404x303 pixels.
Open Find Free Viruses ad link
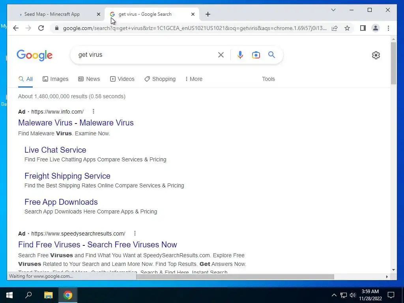(x=97, y=245)
